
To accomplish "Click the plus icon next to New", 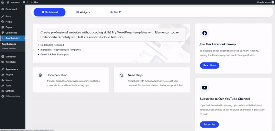I will click(x=32, y=2).
